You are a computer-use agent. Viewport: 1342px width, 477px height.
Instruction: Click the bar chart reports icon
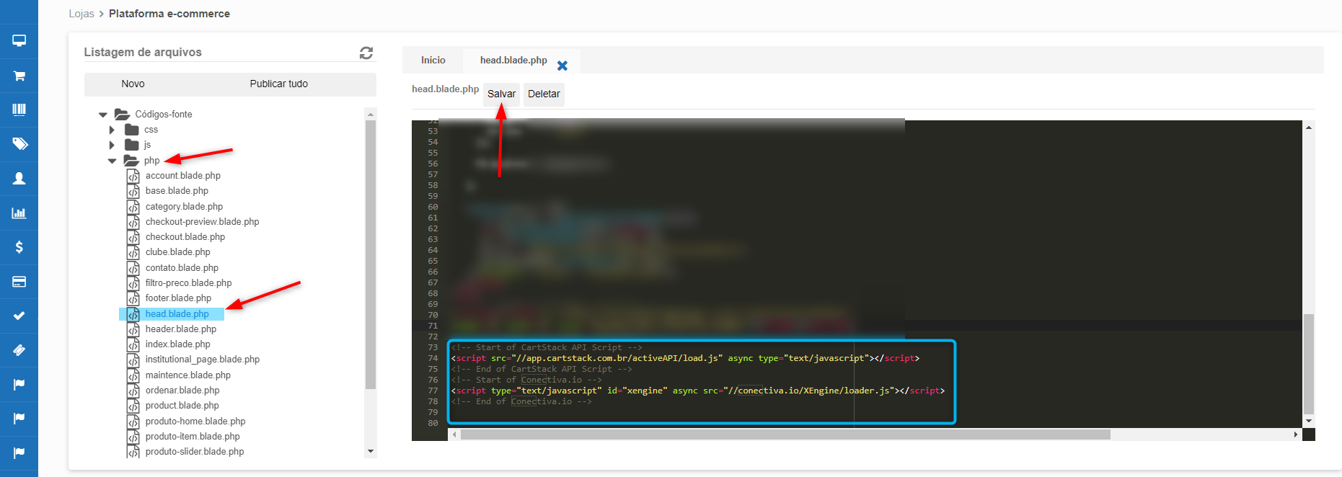point(19,213)
